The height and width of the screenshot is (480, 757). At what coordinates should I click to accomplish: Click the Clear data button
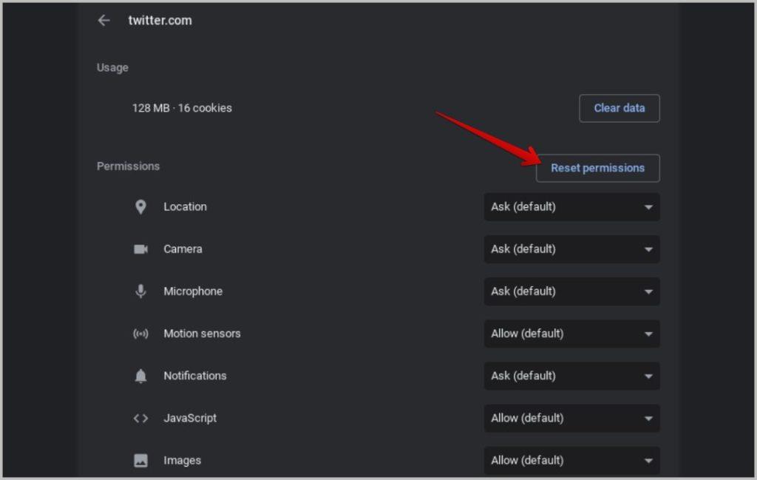(x=619, y=108)
